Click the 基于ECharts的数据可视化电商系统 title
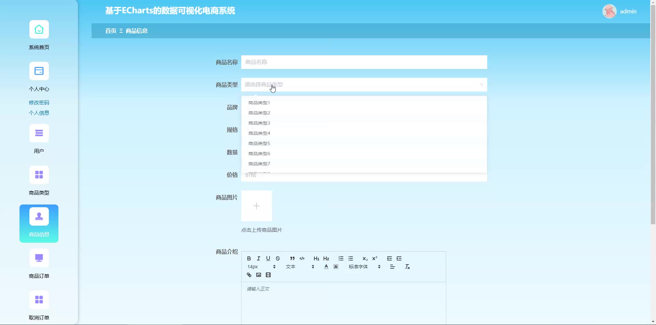This screenshot has width=656, height=325. [x=170, y=11]
